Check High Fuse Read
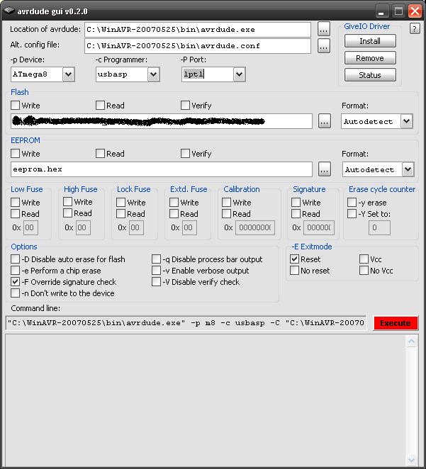Screen dimensions: 426x469 point(68,213)
